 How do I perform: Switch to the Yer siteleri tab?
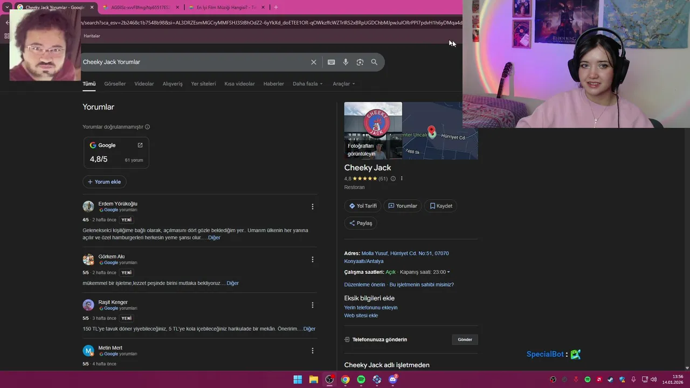pyautogui.click(x=203, y=84)
